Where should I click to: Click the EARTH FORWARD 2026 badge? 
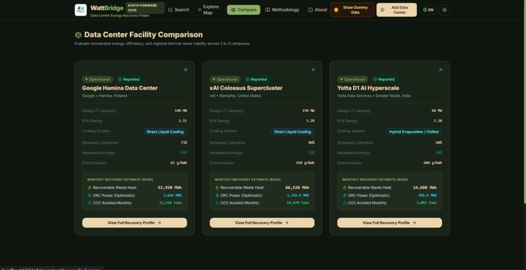pos(145,8)
